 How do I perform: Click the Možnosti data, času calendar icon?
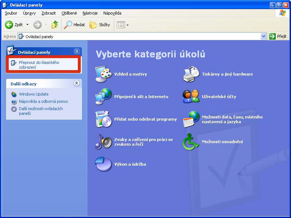191,119
